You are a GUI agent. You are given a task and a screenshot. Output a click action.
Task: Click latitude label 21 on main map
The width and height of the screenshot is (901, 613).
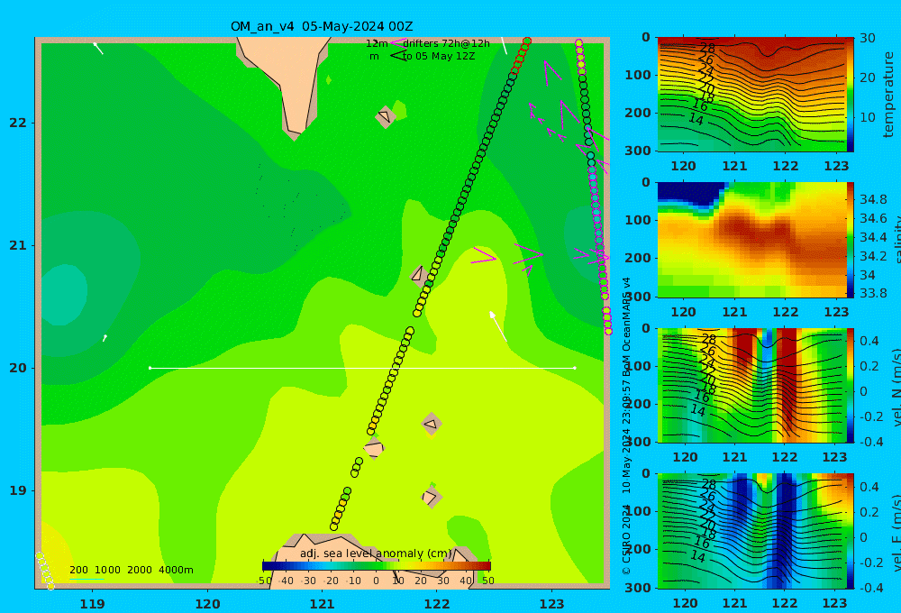(18, 245)
